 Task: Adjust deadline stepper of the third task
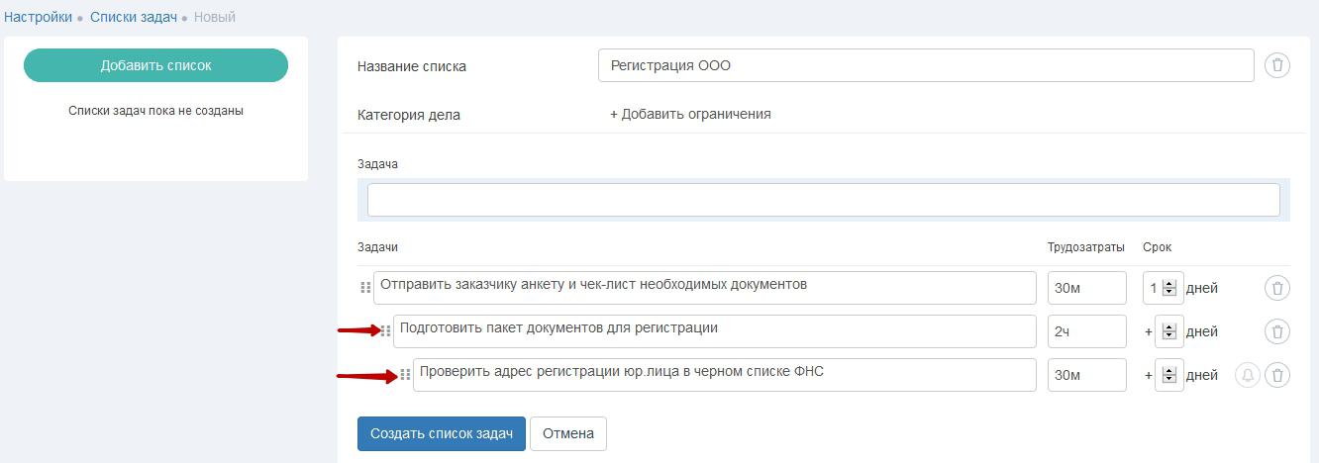1169,375
